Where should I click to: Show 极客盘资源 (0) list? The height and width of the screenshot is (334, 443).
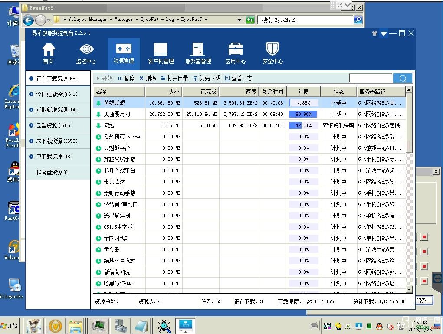pyautogui.click(x=58, y=172)
